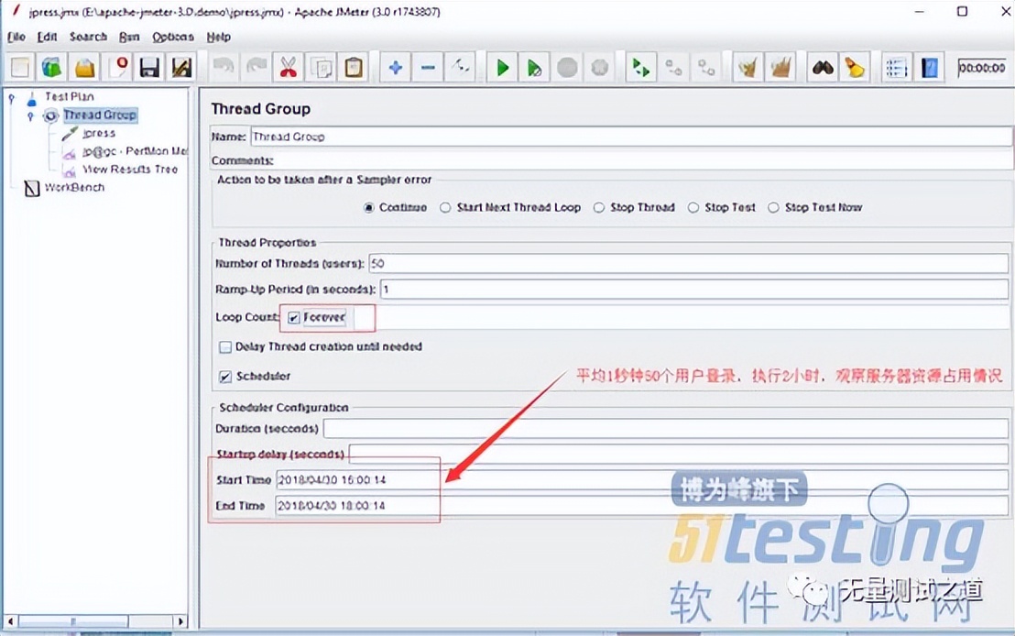Open the Options menu

click(172, 37)
